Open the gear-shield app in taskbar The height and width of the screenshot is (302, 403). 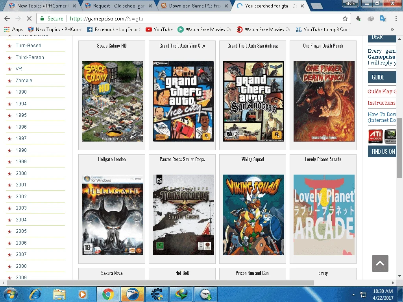[x=157, y=294]
